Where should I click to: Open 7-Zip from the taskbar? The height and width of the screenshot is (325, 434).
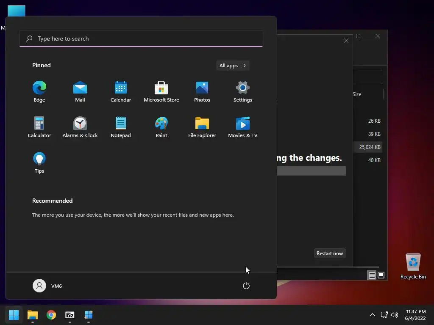tap(70, 315)
